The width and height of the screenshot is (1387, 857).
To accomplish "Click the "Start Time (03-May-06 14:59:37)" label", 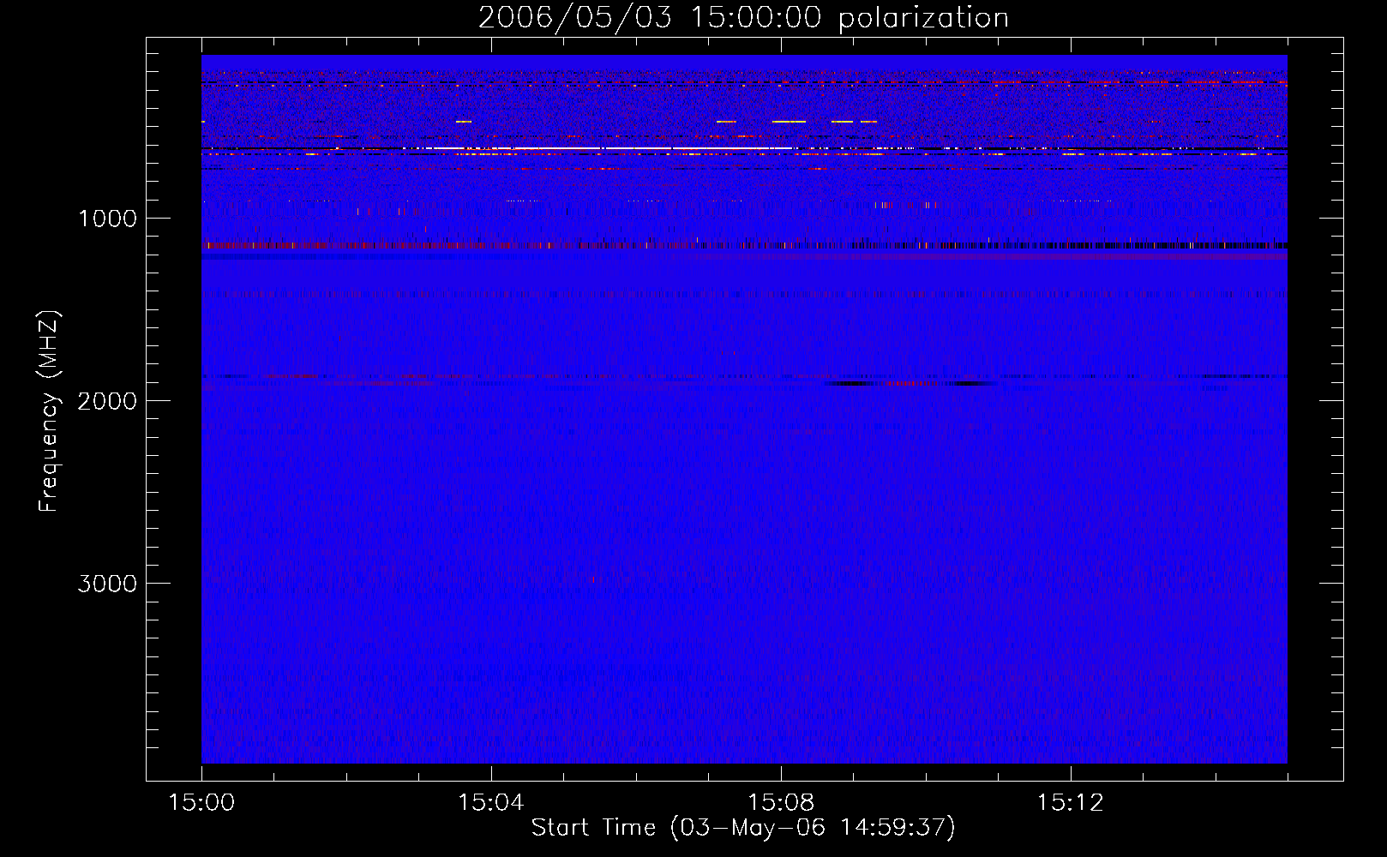I will pos(743,828).
